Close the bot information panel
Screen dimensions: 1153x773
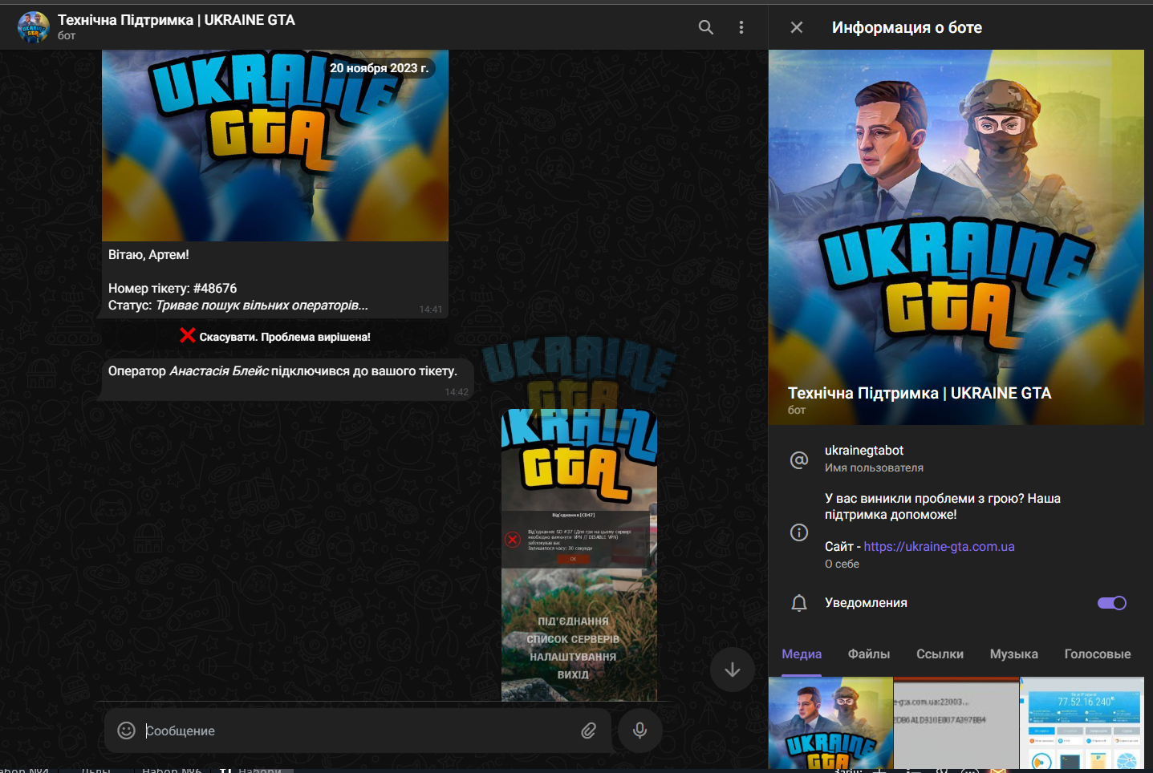797,27
